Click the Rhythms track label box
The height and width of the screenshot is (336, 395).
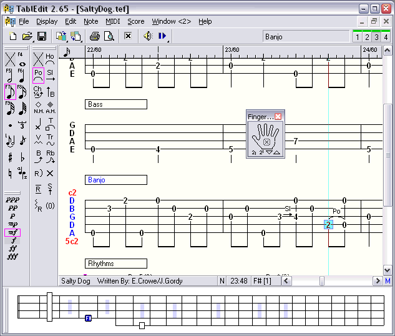[116, 264]
